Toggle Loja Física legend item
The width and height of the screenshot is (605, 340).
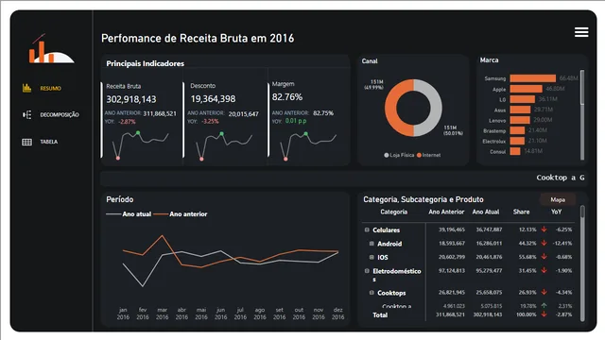tap(399, 155)
